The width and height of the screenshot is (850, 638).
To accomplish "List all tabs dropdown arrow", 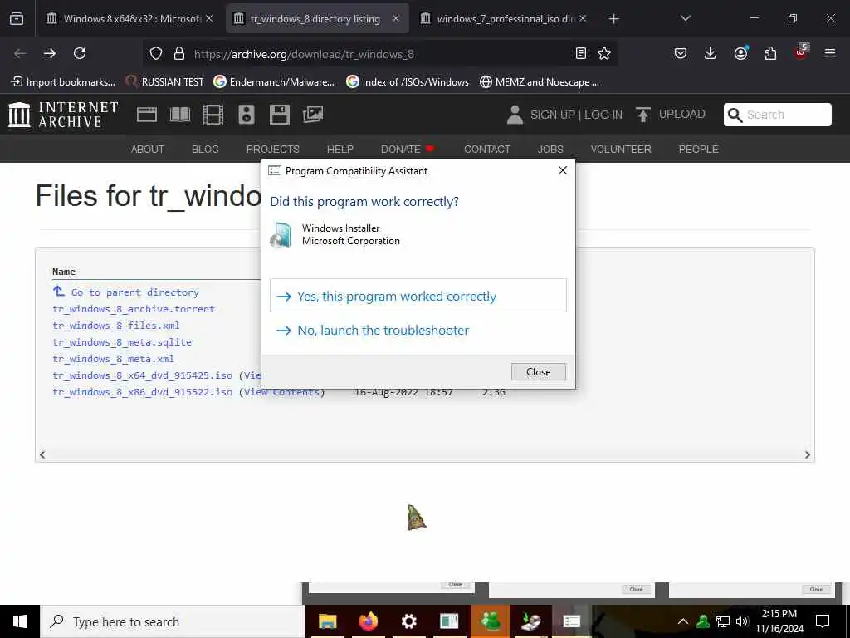I will 685,18.
